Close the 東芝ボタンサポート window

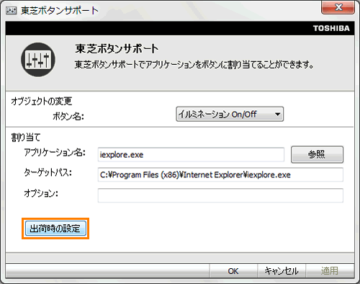(338, 7)
